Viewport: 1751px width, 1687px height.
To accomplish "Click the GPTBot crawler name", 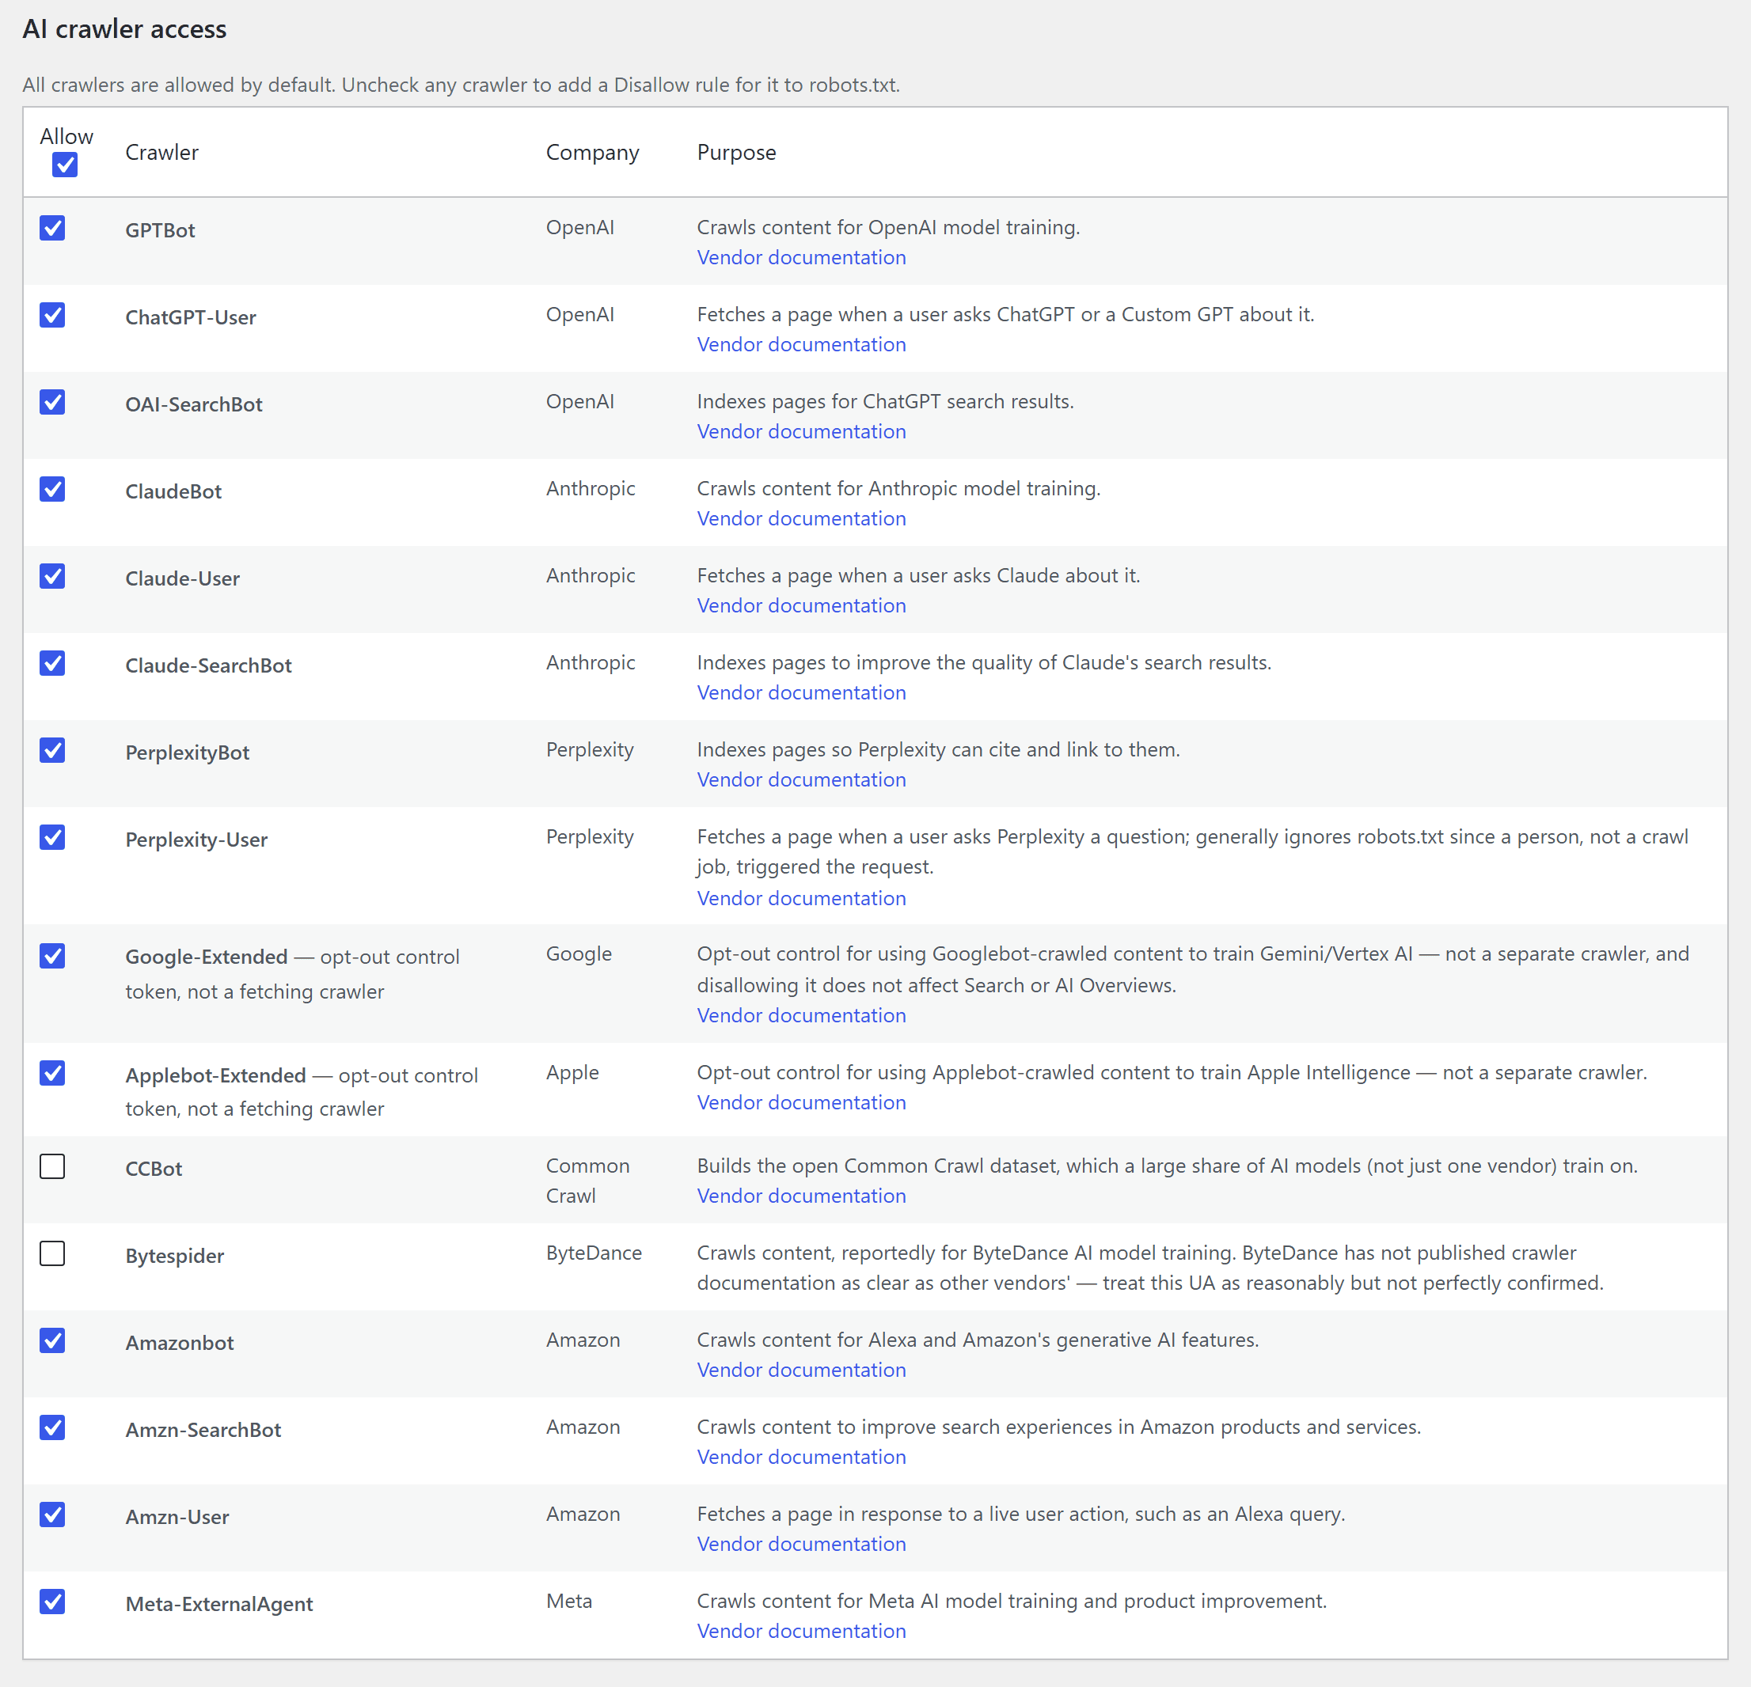I will [x=160, y=230].
